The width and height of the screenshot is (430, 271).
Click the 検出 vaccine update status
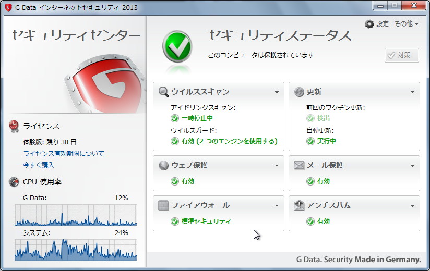(324, 118)
